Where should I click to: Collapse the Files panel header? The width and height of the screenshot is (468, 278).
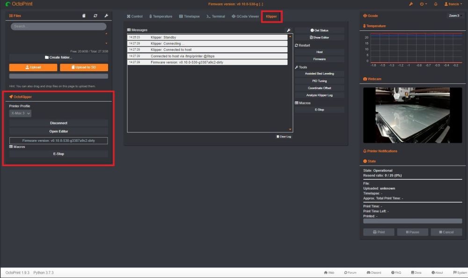(x=15, y=16)
